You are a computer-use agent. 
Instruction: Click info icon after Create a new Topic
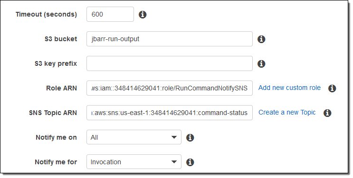(327, 113)
